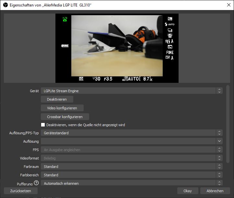Click the vertical scrollbar of the properties list
234x198 pixels.
227,123
